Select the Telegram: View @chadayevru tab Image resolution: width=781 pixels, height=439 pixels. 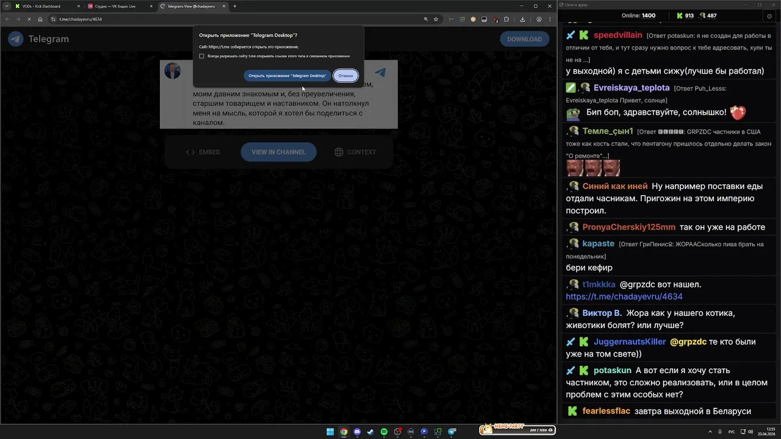pyautogui.click(x=192, y=6)
